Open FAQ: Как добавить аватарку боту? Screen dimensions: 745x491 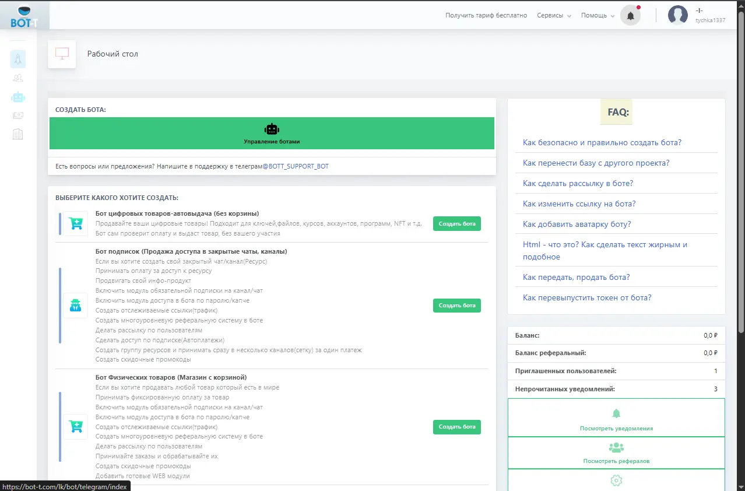[577, 224]
